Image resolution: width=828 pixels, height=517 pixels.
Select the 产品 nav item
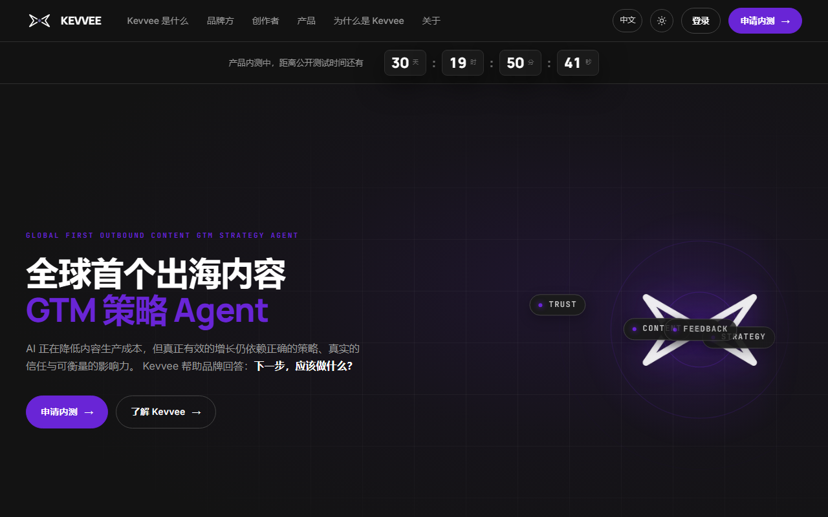307,21
